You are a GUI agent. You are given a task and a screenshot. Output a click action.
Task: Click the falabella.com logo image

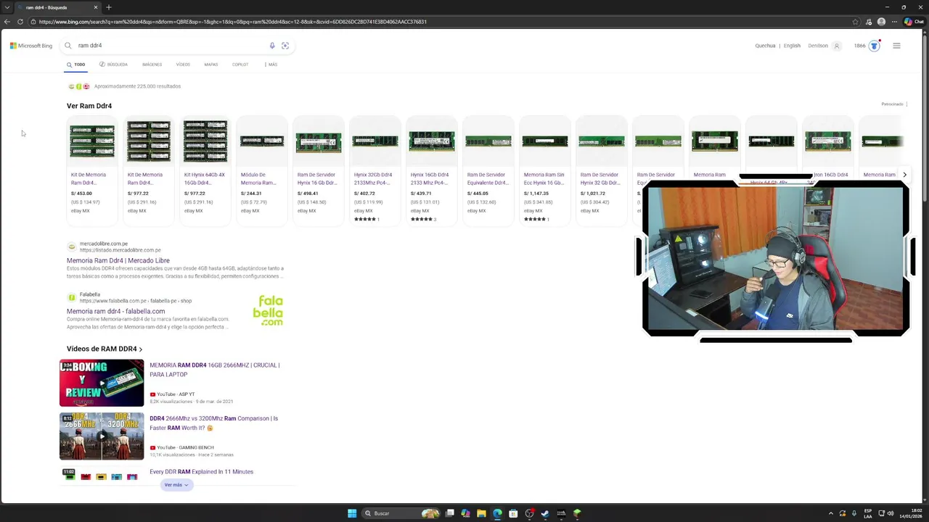point(268,310)
